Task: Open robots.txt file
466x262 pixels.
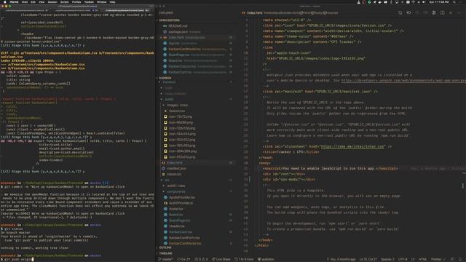Action: click(x=174, y=175)
